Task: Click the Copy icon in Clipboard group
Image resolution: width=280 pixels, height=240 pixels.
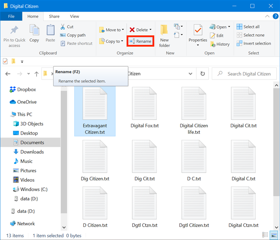Action: pos(34,30)
